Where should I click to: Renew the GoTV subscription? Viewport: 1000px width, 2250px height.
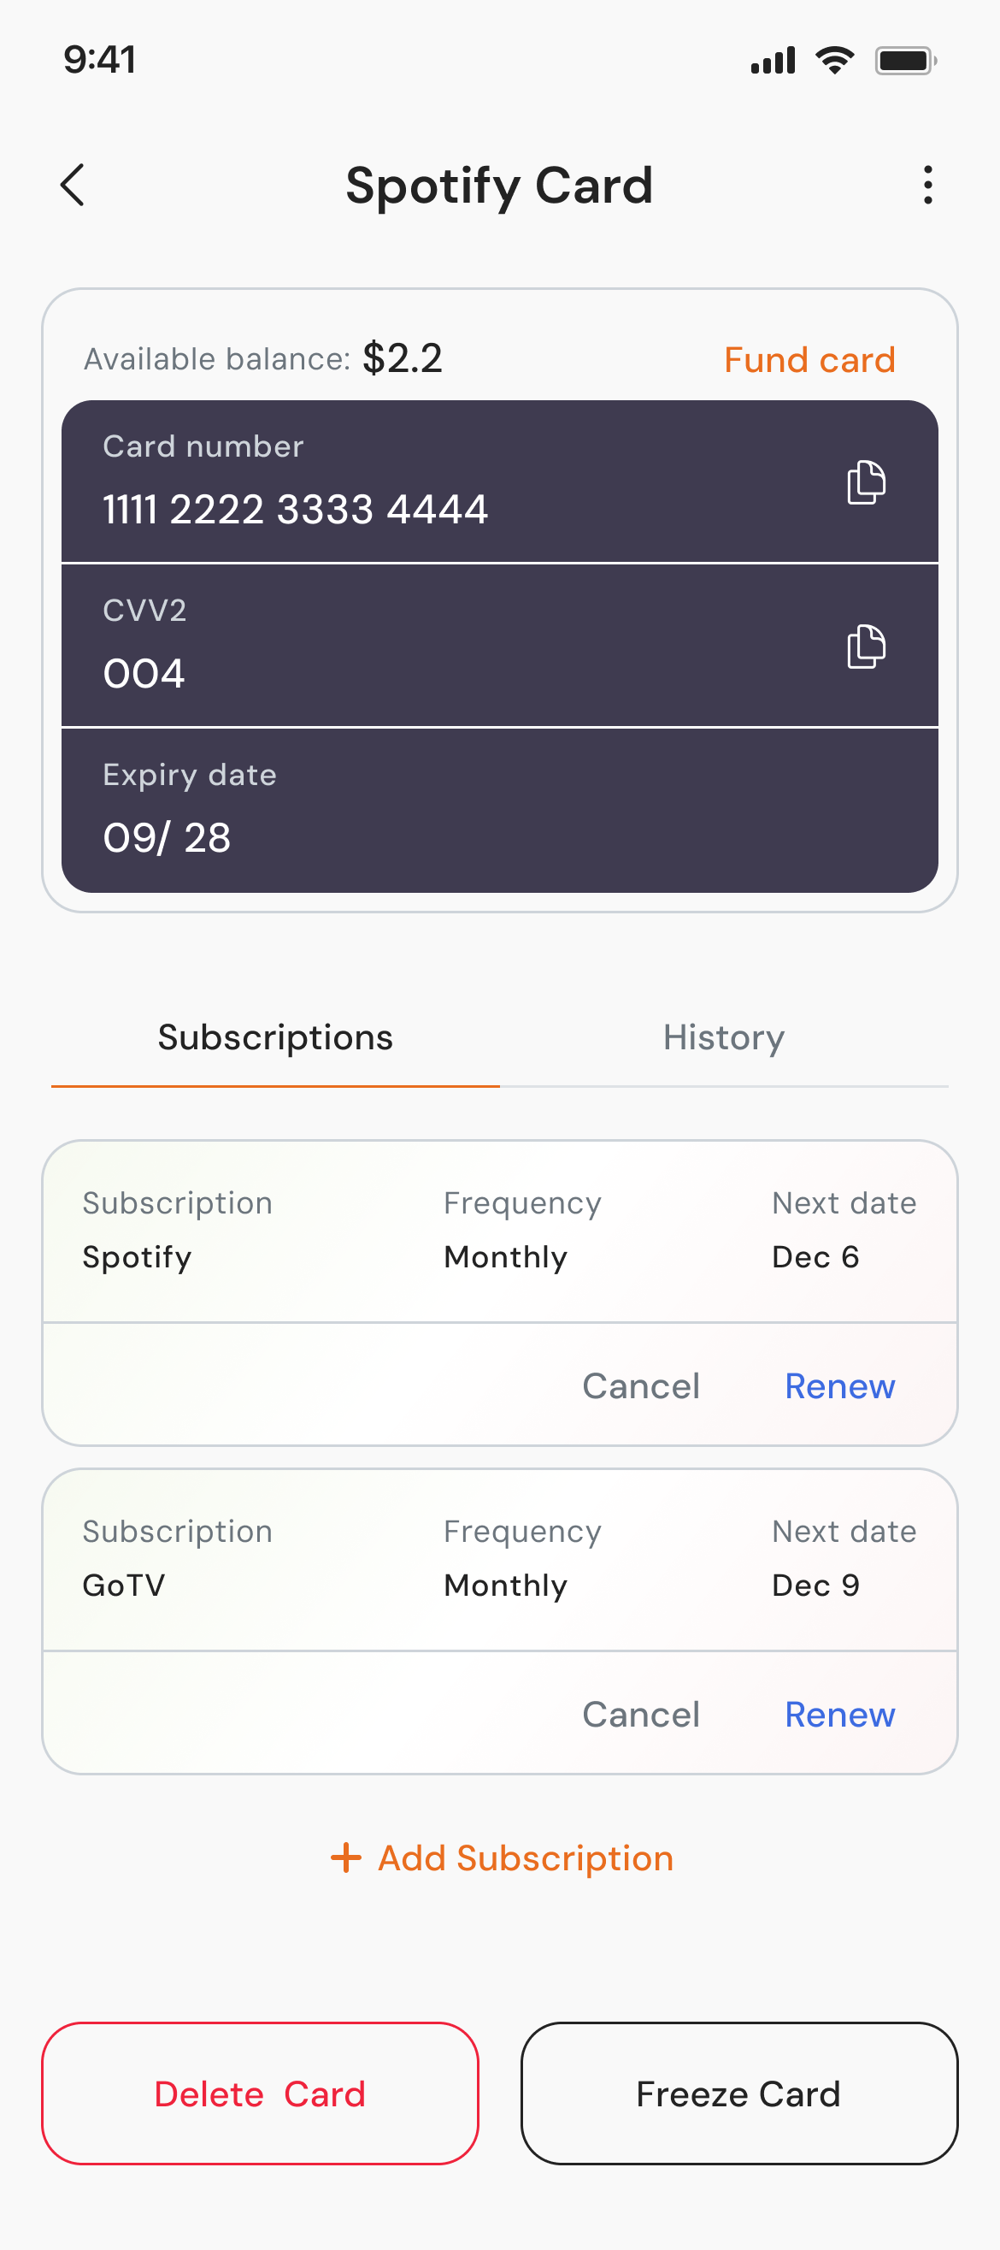[839, 1715]
